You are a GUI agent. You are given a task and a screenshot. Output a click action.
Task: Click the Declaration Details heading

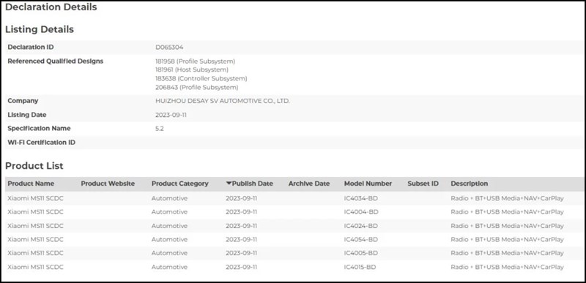coord(51,7)
